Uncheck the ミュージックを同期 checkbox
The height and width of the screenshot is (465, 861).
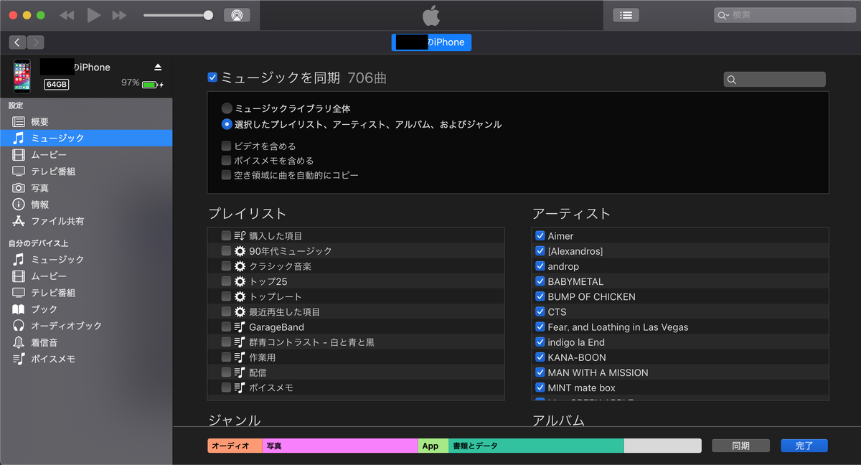[x=212, y=77]
